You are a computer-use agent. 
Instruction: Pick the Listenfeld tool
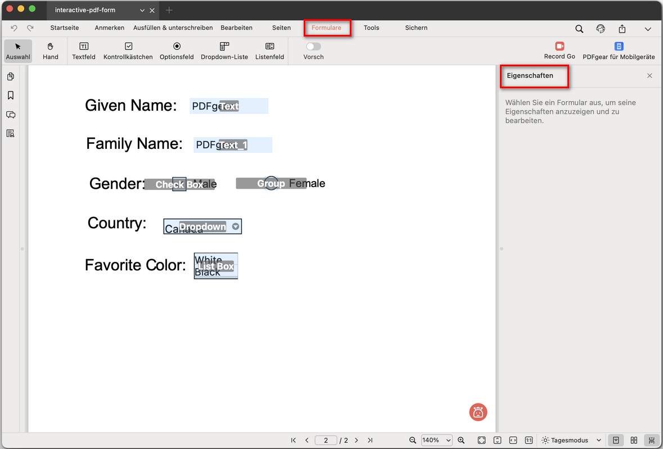tap(269, 51)
